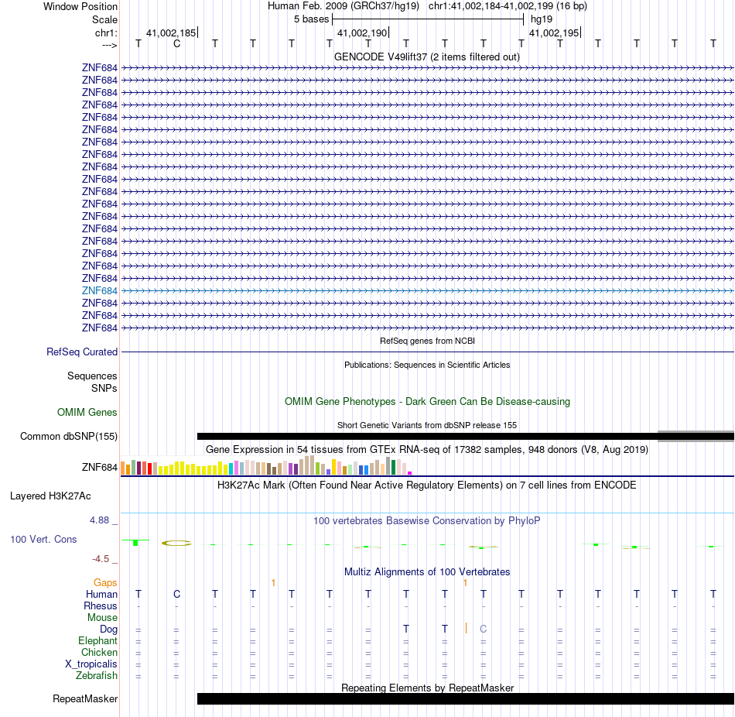Click the chr1: ruler label
This screenshot has width=735, height=717.
click(x=106, y=33)
